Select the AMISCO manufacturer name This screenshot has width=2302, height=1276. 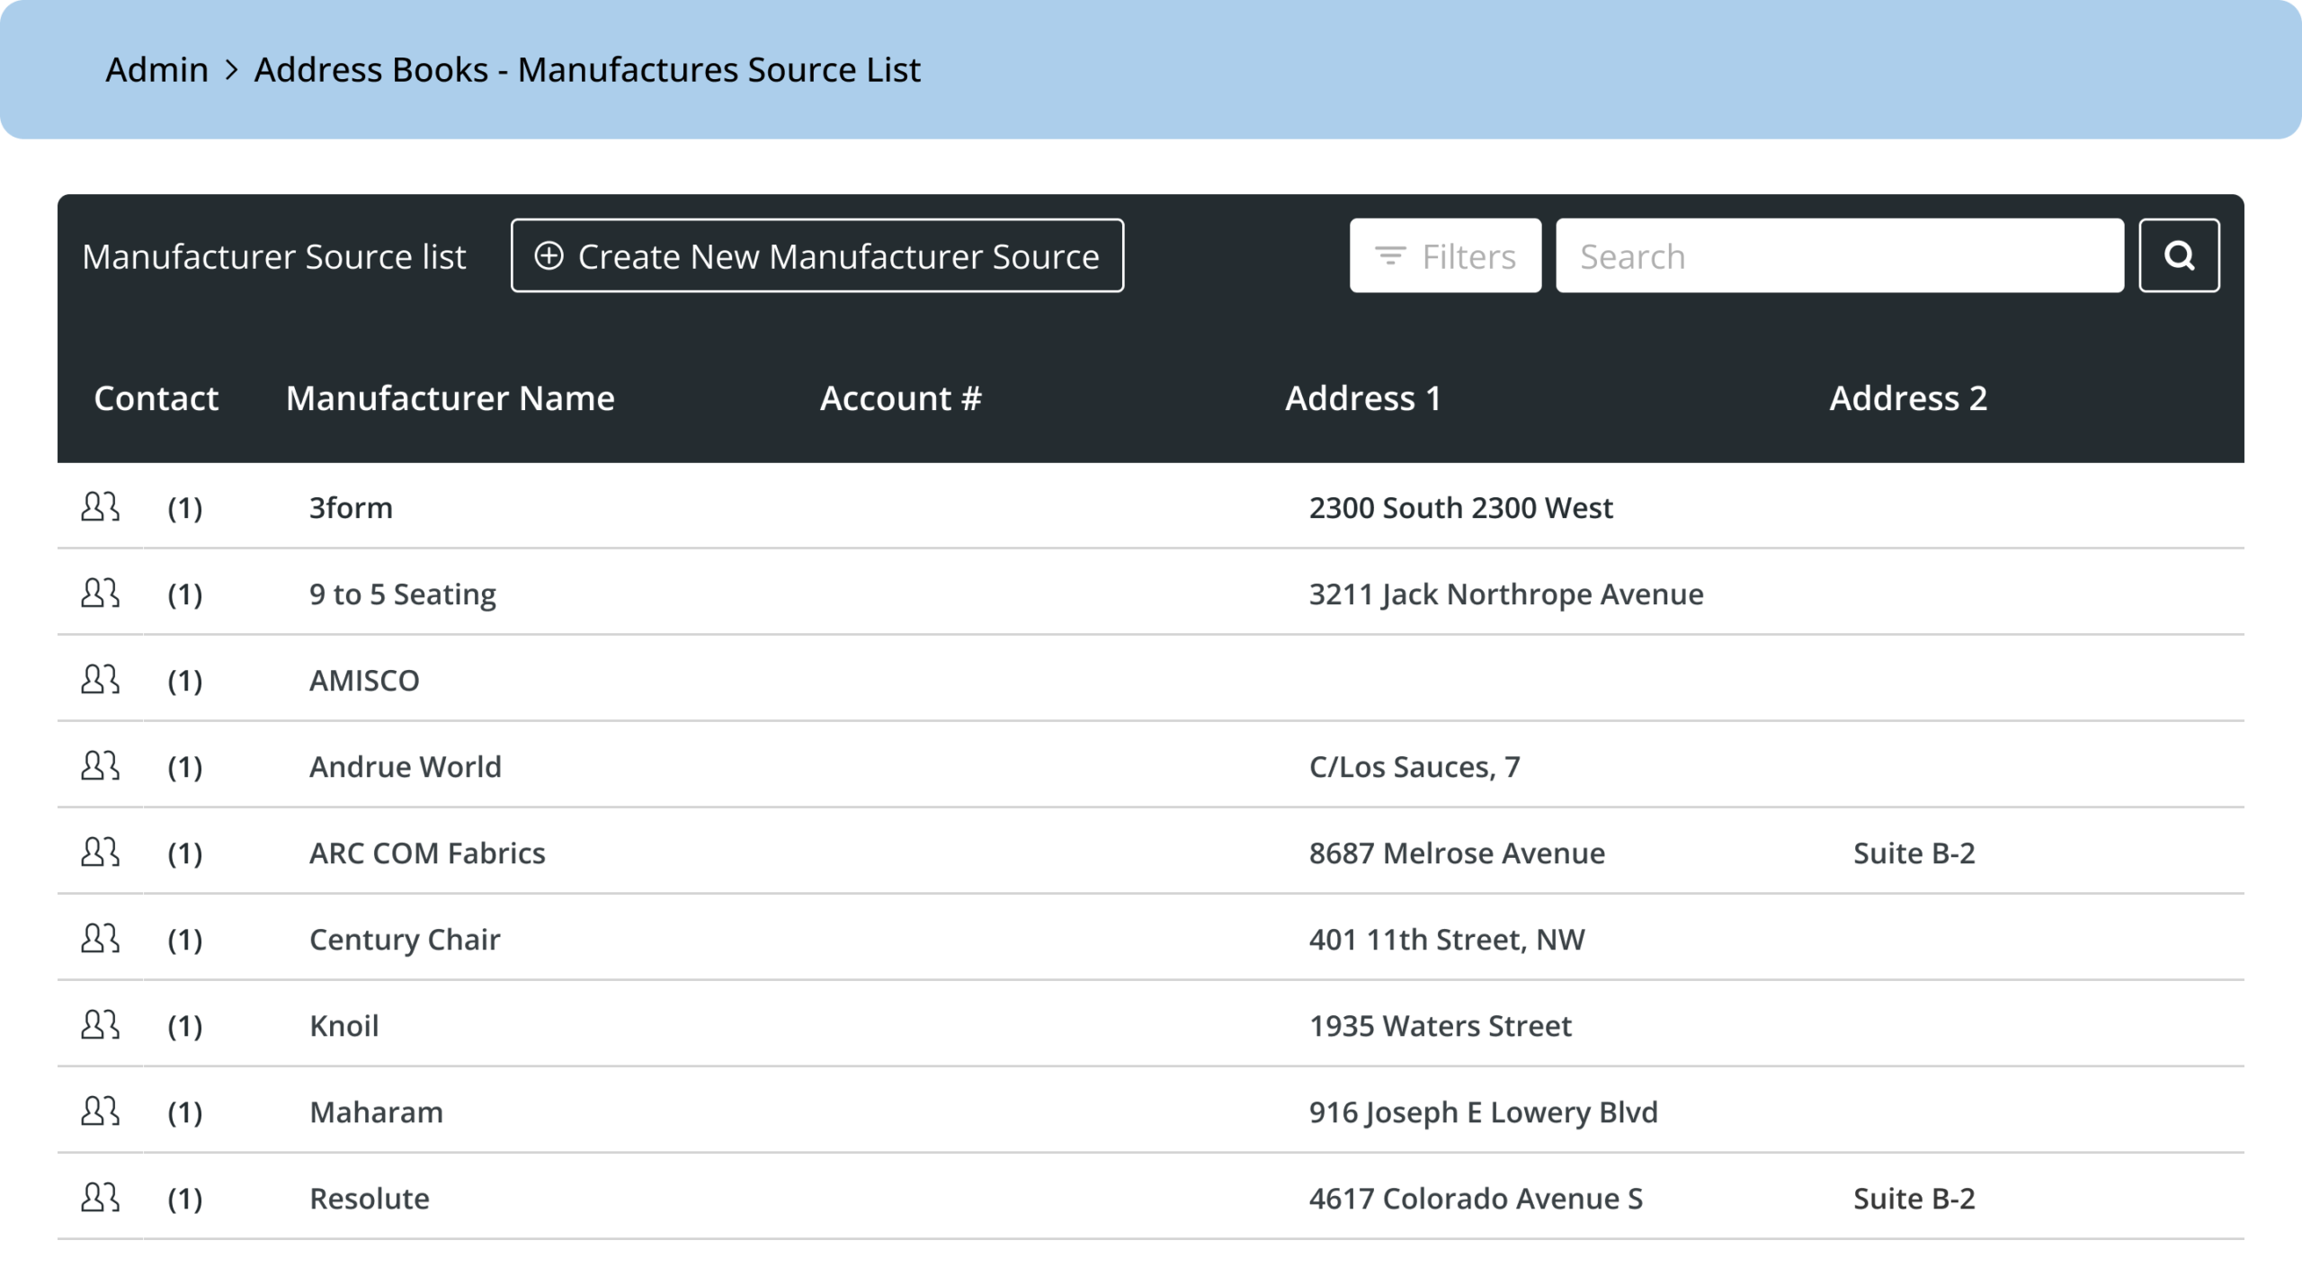(364, 681)
